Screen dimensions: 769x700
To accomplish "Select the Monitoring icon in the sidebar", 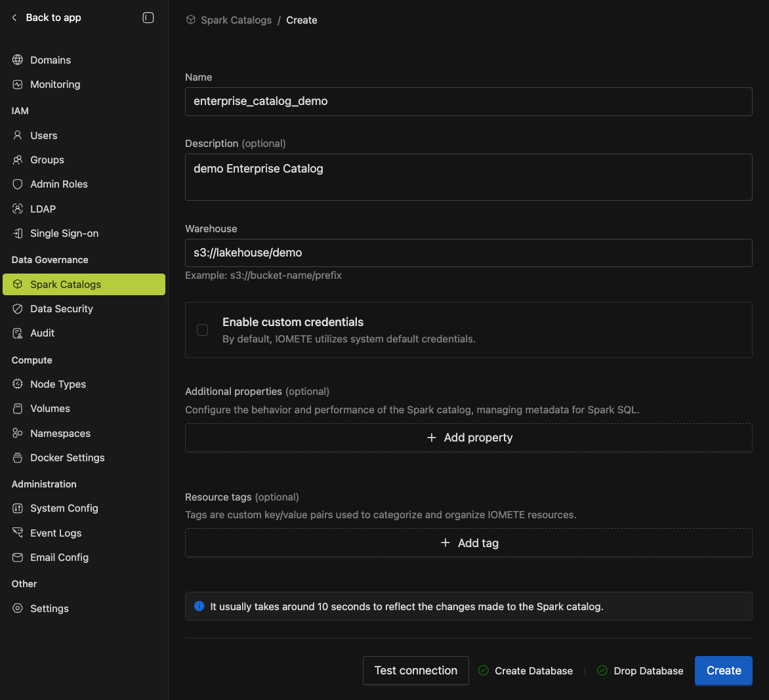I will point(17,84).
